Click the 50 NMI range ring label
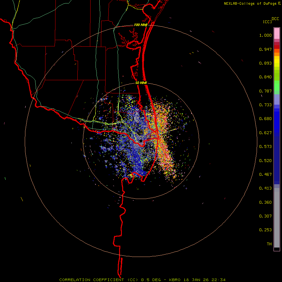Image resolution: width=282 pixels, height=282 pixels. [x=141, y=83]
